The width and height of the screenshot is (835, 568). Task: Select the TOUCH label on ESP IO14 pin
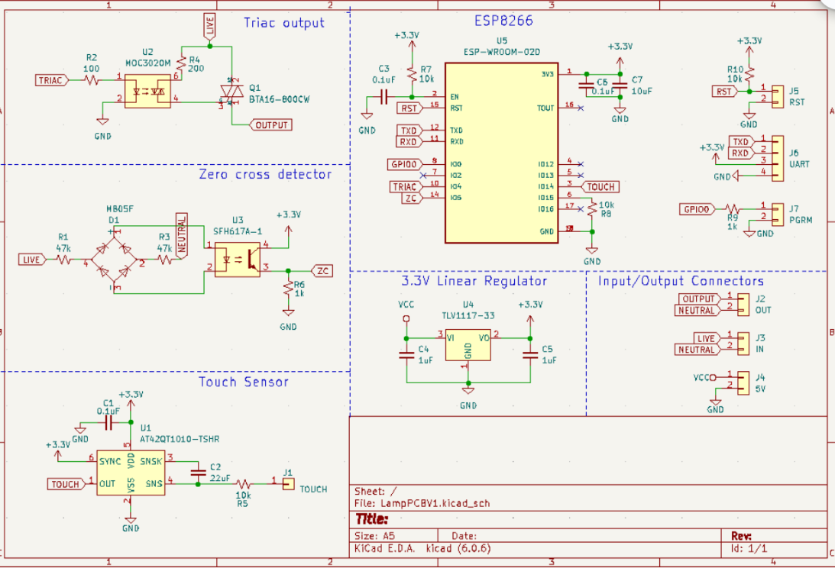point(600,186)
